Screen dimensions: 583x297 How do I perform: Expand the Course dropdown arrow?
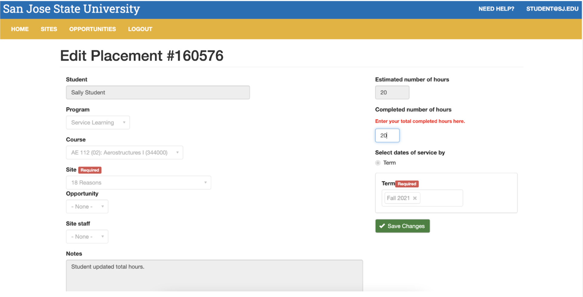[x=177, y=152]
